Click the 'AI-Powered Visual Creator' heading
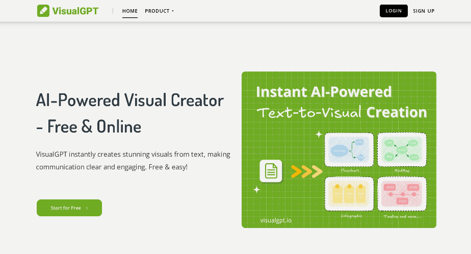Viewport: 471px width, 254px height. (130, 113)
